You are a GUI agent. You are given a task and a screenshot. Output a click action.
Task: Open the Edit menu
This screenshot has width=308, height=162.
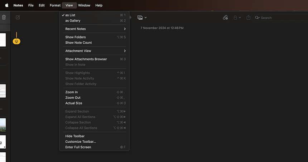(42, 5)
